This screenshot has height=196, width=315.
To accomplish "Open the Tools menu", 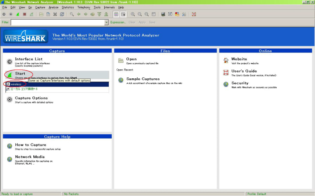I will 97,7.
